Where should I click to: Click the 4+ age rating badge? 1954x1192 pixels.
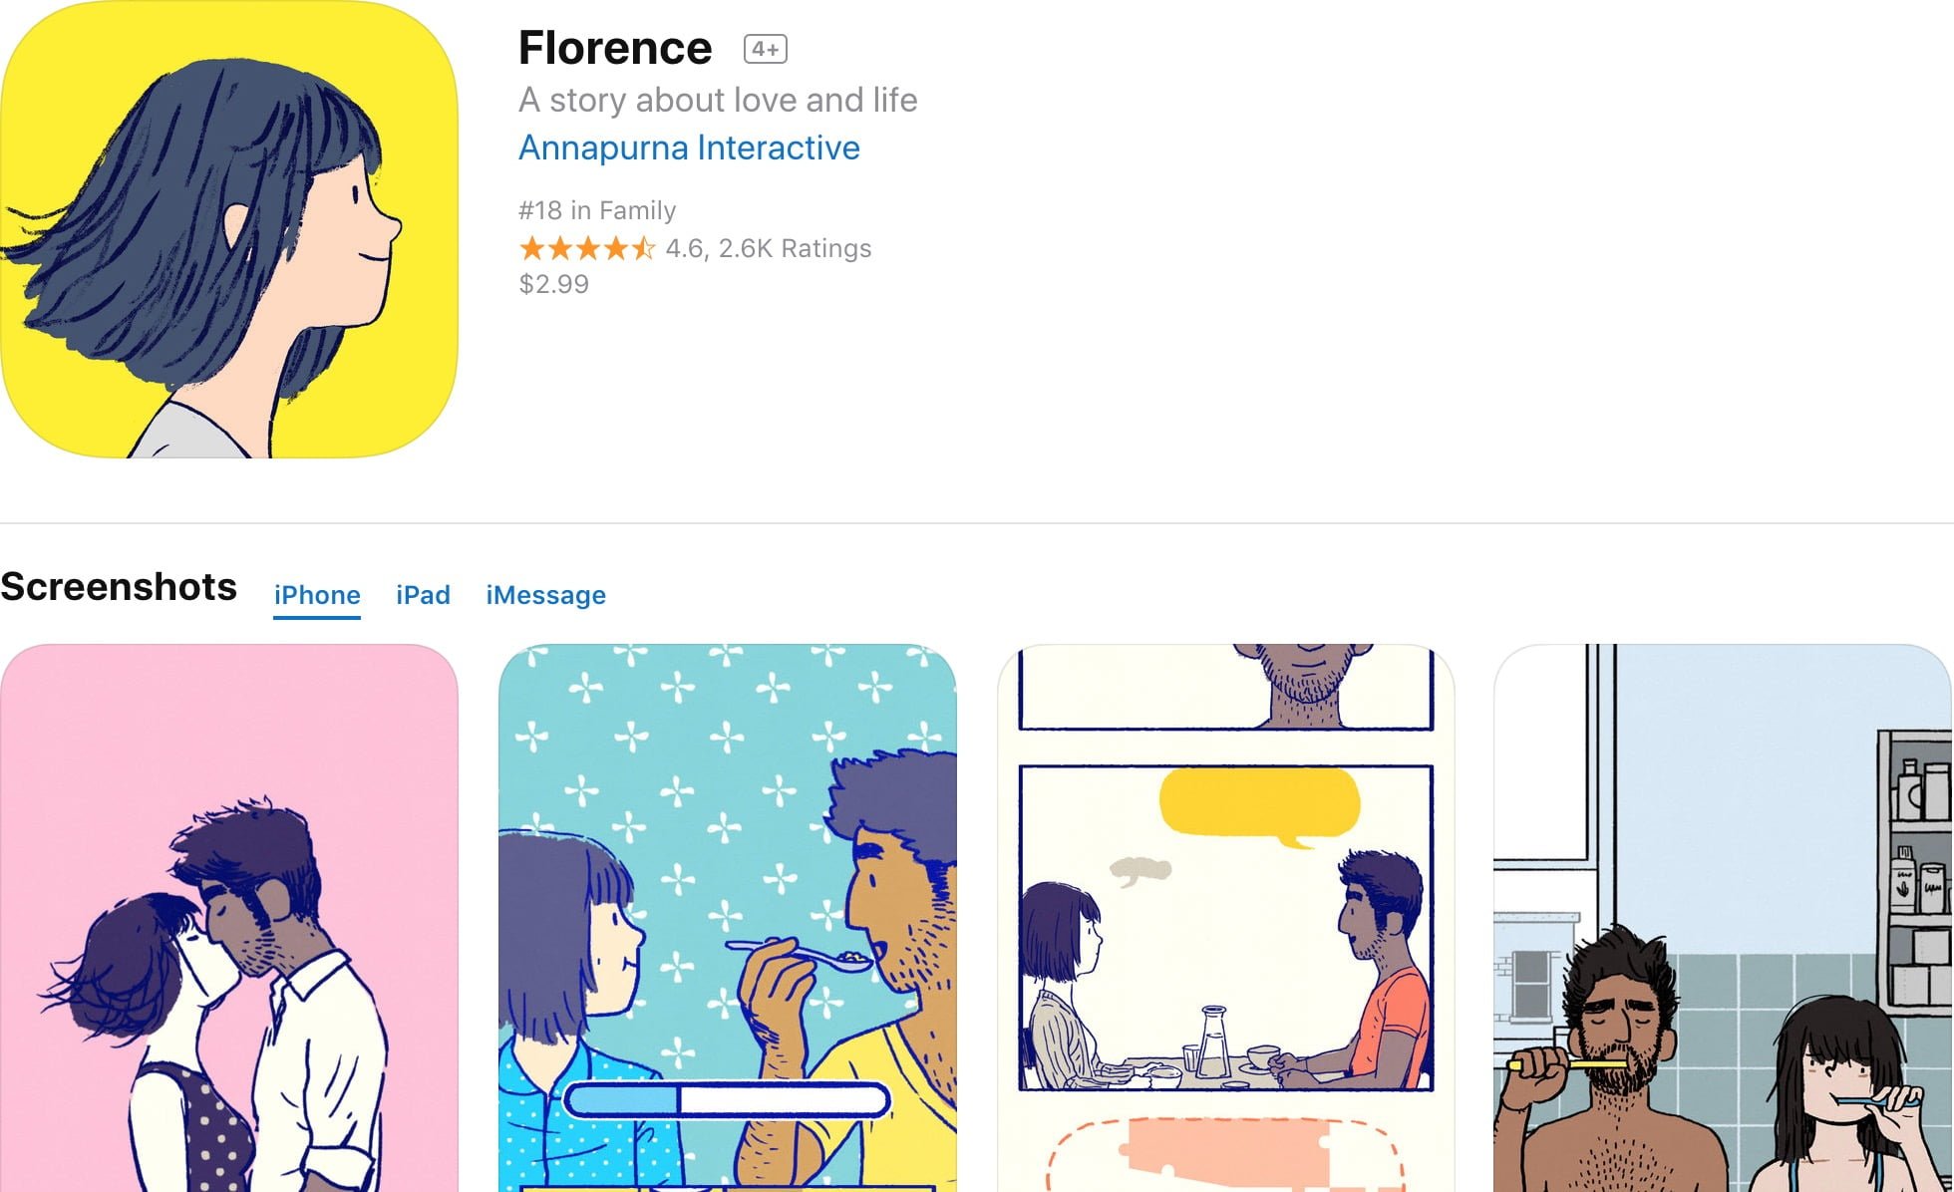pyautogui.click(x=766, y=49)
